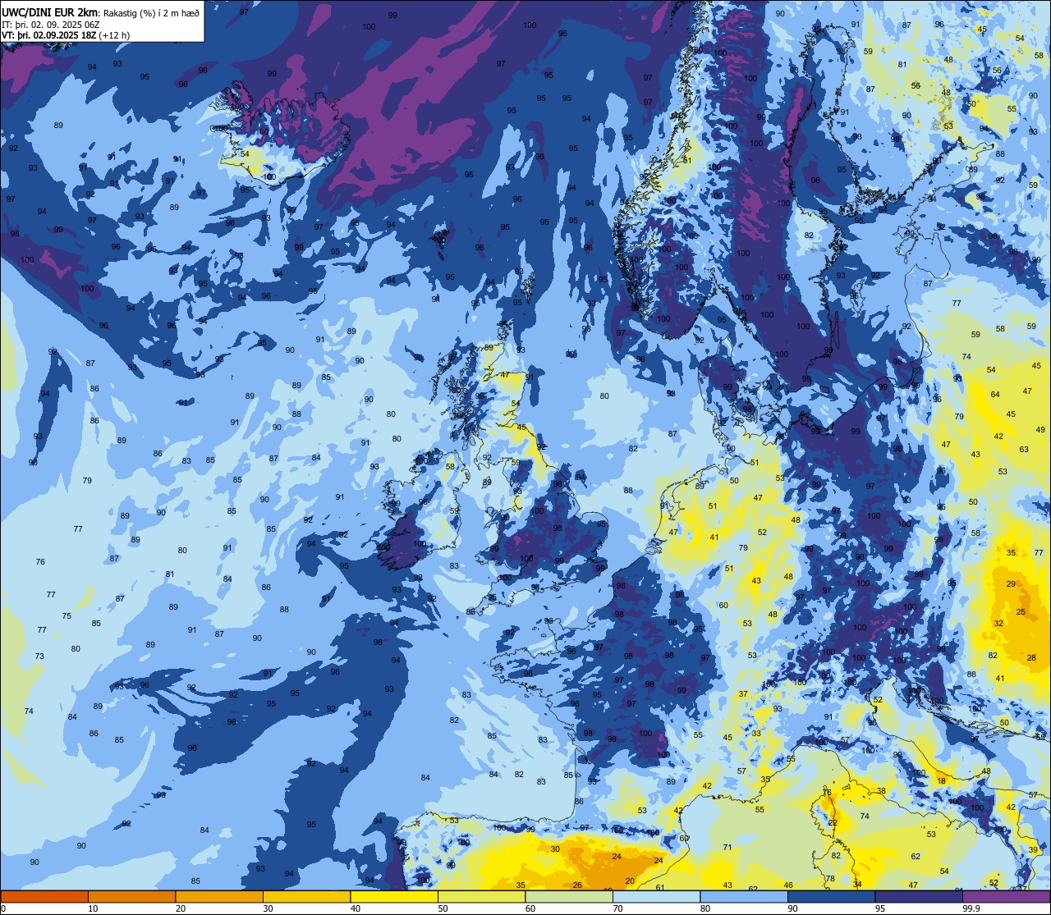The image size is (1051, 915).
Task: Click the humidity value "26" on the map
Action: [577, 885]
